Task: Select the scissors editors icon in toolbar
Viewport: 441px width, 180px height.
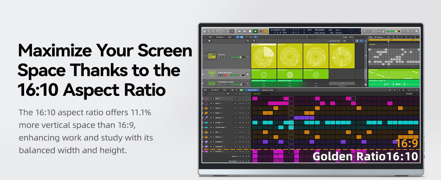Action: (232, 31)
